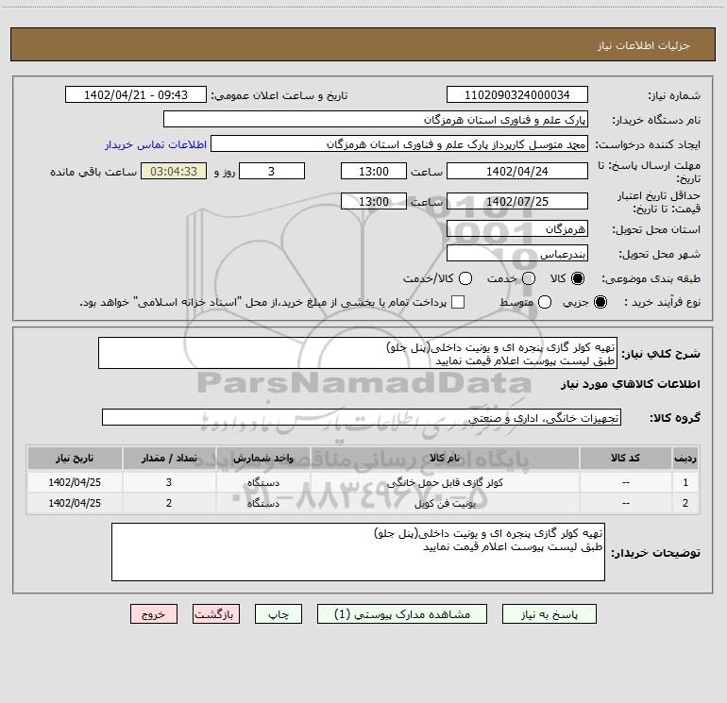The width and height of the screenshot is (727, 703).
Task: Click the تعداد / مقدار column header
Action: [169, 458]
